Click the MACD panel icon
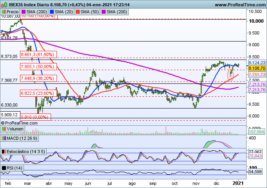This screenshot has width=267, height=188. pos(4,138)
